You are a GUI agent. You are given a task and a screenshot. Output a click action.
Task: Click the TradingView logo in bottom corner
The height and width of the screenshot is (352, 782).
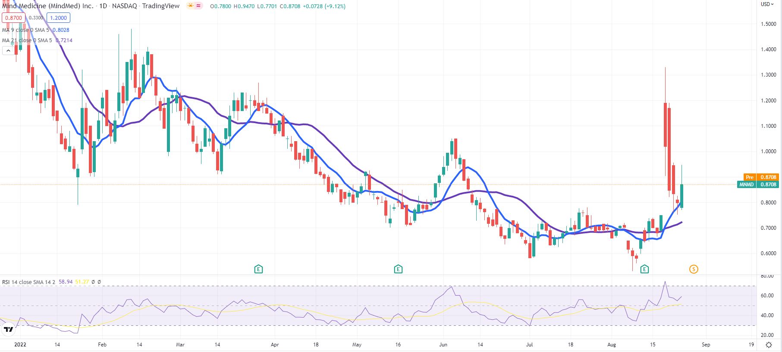[8, 330]
